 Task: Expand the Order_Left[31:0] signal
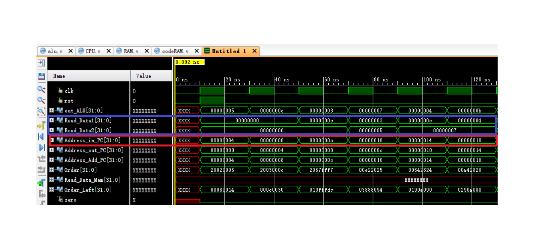pyautogui.click(x=52, y=190)
